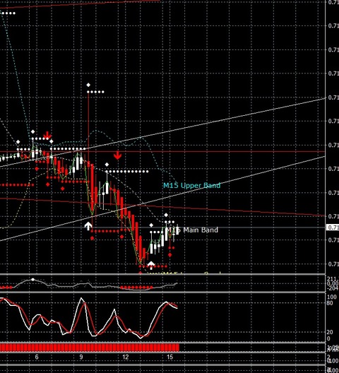Select the M15 Main Band label
The width and height of the screenshot is (339, 373).
[191, 230]
